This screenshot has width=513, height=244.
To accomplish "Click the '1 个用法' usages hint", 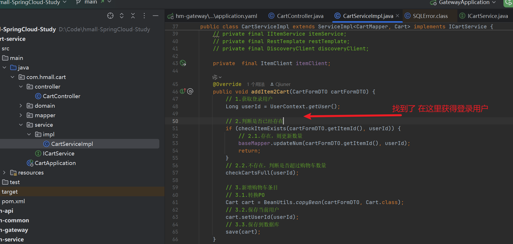I will pos(256,84).
